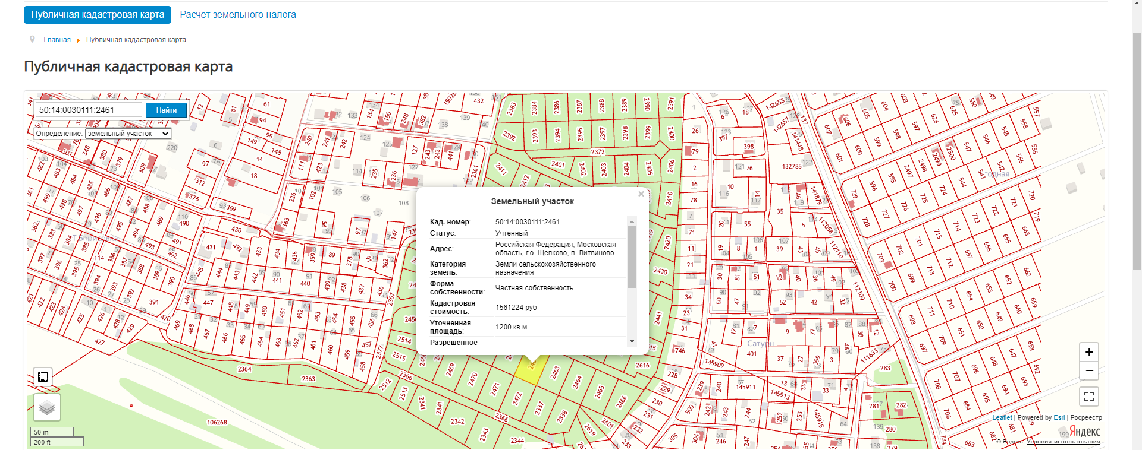Click the Категория земель label
This screenshot has height=450, width=1142.
(x=448, y=268)
